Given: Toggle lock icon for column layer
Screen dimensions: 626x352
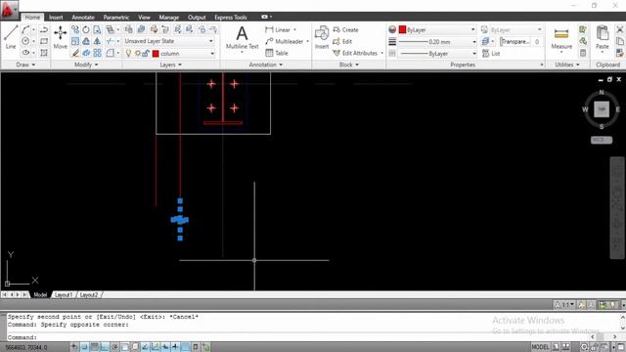Looking at the screenshot, I should pyautogui.click(x=146, y=53).
